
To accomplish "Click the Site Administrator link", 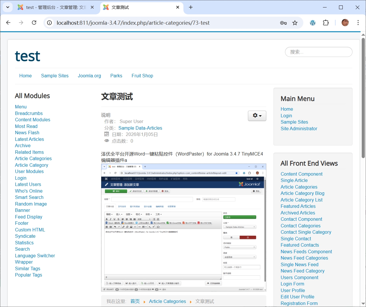I will pyautogui.click(x=299, y=128).
